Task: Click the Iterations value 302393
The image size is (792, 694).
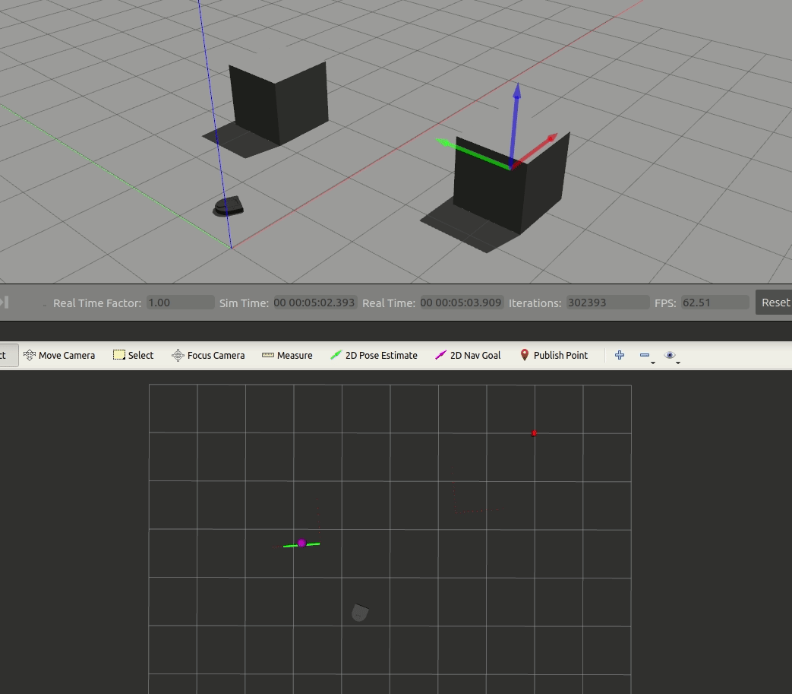Action: (607, 303)
